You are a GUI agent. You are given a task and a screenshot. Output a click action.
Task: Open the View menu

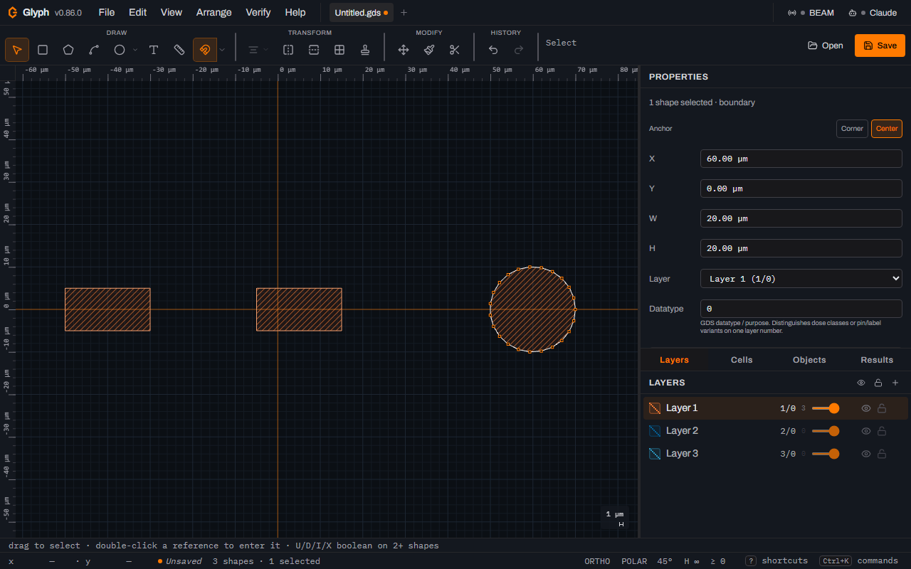click(x=172, y=12)
